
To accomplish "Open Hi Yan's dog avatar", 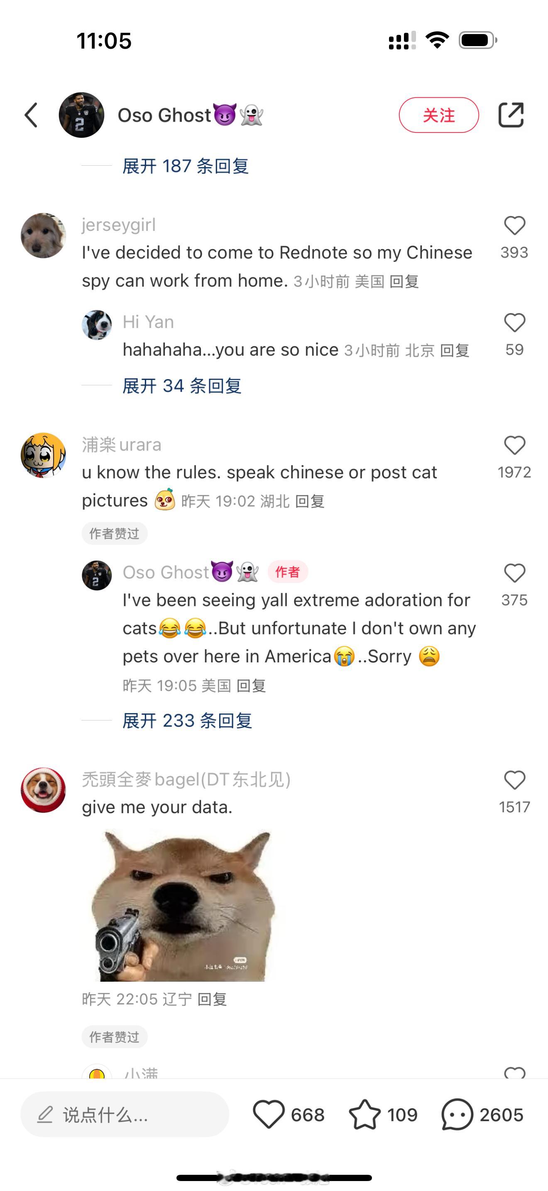I will [x=97, y=325].
